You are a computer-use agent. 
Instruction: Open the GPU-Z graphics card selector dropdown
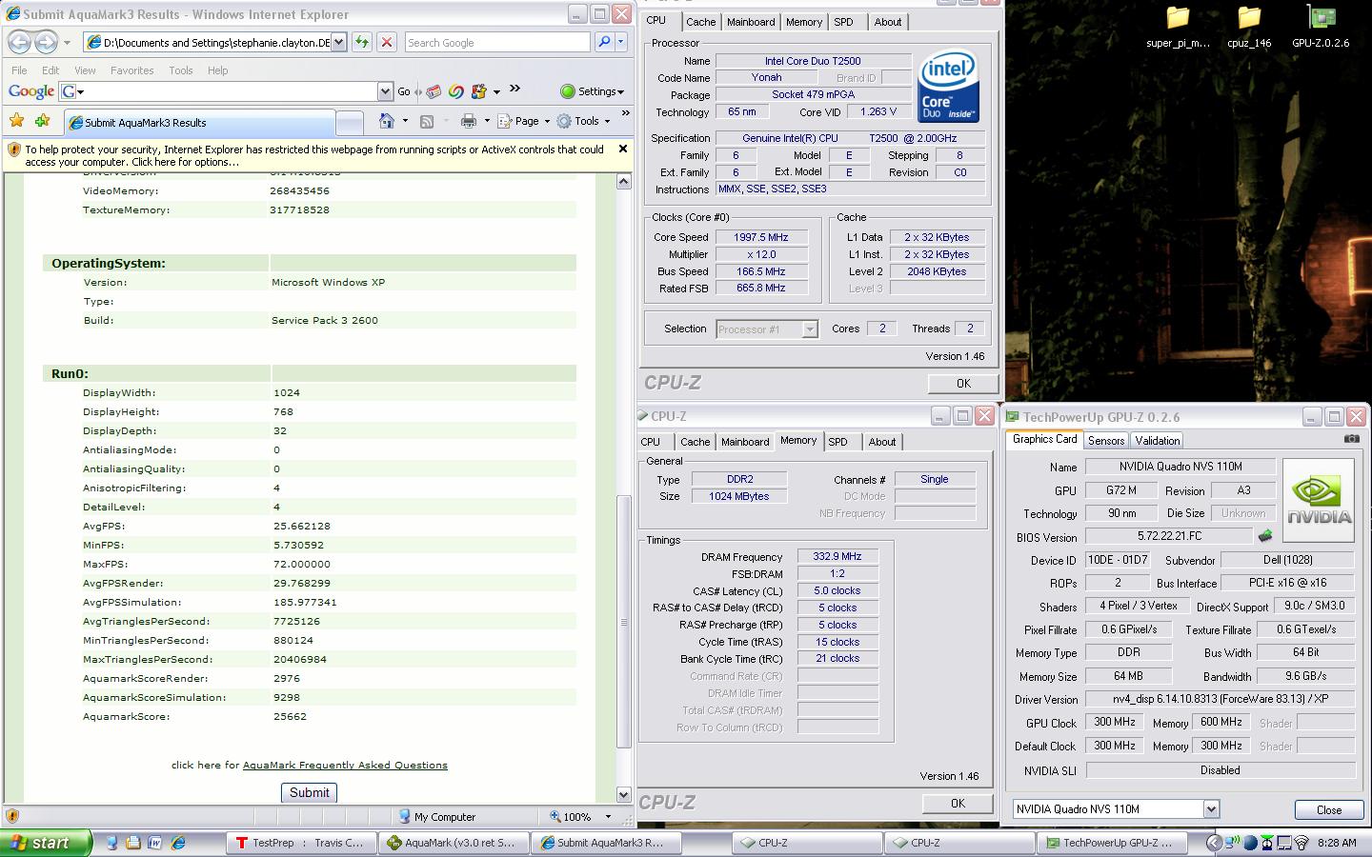pos(1211,809)
